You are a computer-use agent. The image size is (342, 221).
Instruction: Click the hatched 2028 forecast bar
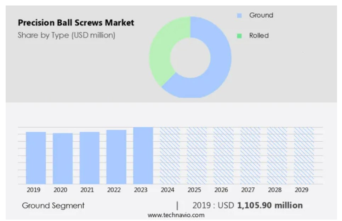(277, 155)
